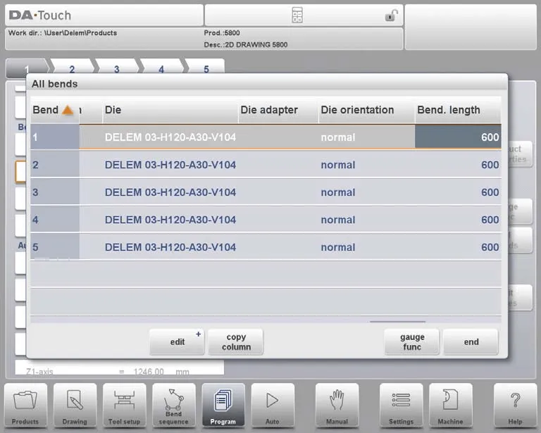The image size is (541, 433).
Task: Sort by Bend column header arrow
Action: (x=68, y=110)
